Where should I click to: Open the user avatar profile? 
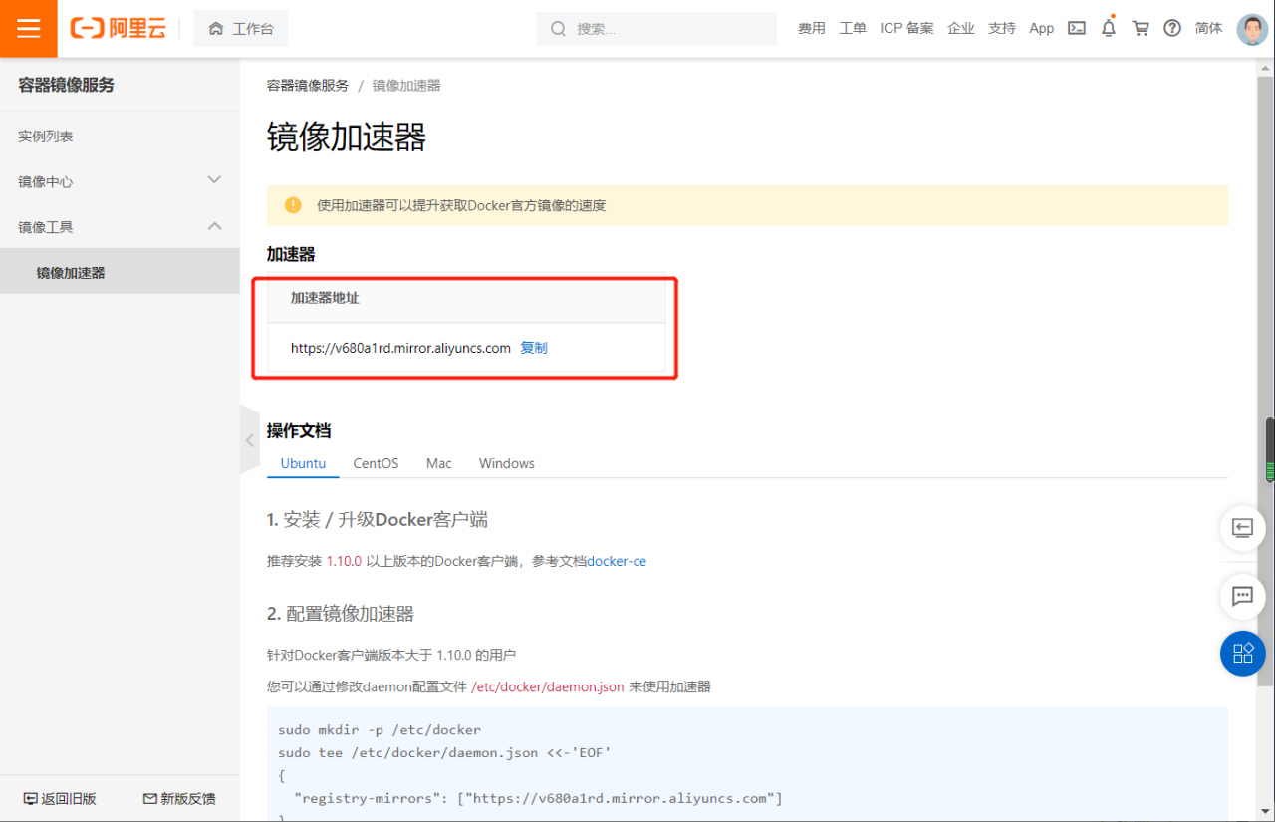[x=1251, y=29]
